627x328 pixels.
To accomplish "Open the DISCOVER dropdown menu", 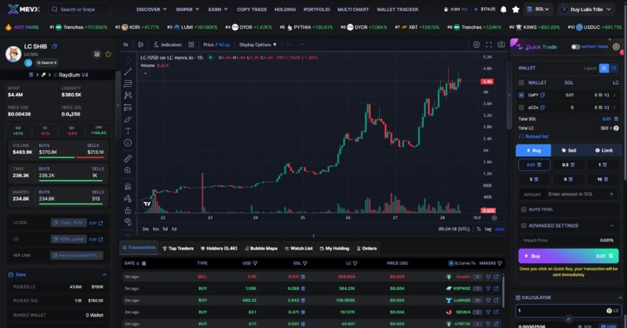I will [x=152, y=9].
